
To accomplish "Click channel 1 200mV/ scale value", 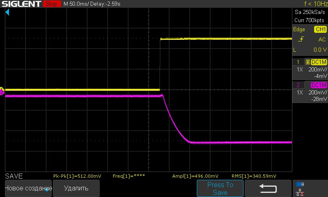I will point(317,69).
